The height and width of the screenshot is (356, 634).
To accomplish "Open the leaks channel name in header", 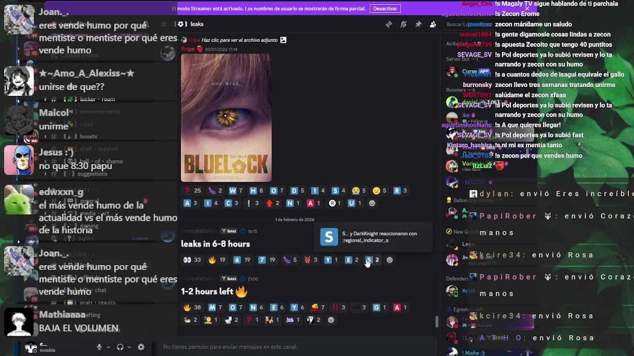I will [x=197, y=24].
